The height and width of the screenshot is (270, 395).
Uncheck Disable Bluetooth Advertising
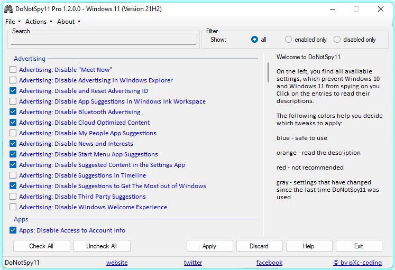tap(13, 111)
